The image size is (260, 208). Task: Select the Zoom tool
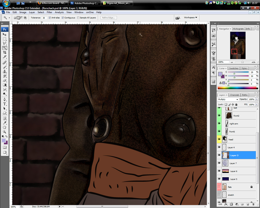point(4,132)
